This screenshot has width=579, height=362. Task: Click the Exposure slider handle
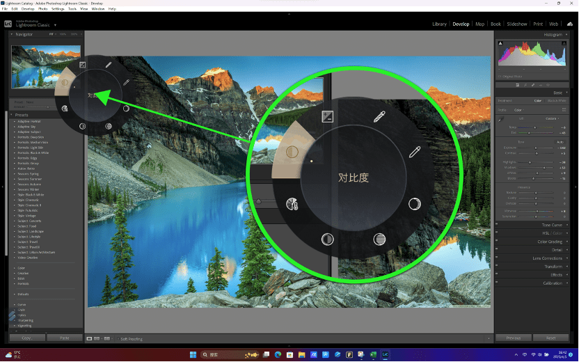point(536,148)
